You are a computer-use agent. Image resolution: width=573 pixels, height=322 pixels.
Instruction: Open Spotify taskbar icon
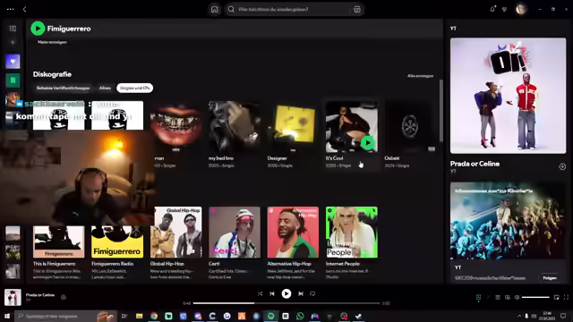point(270,316)
